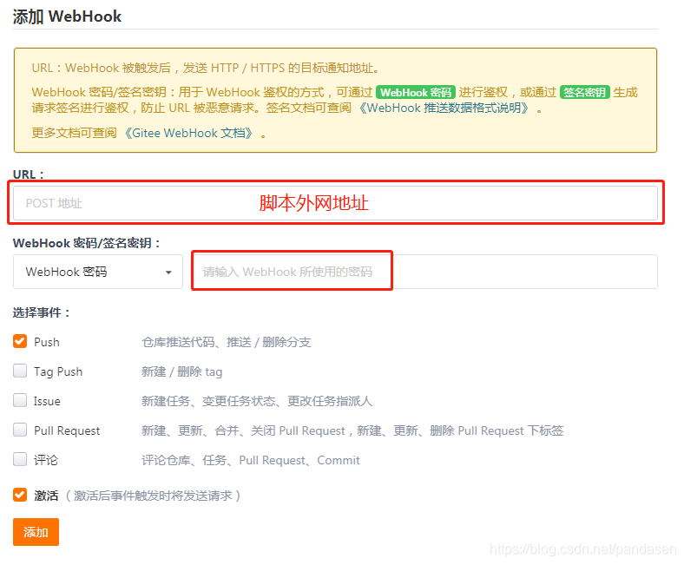
Task: Click the Issue label text
Action: [x=47, y=401]
